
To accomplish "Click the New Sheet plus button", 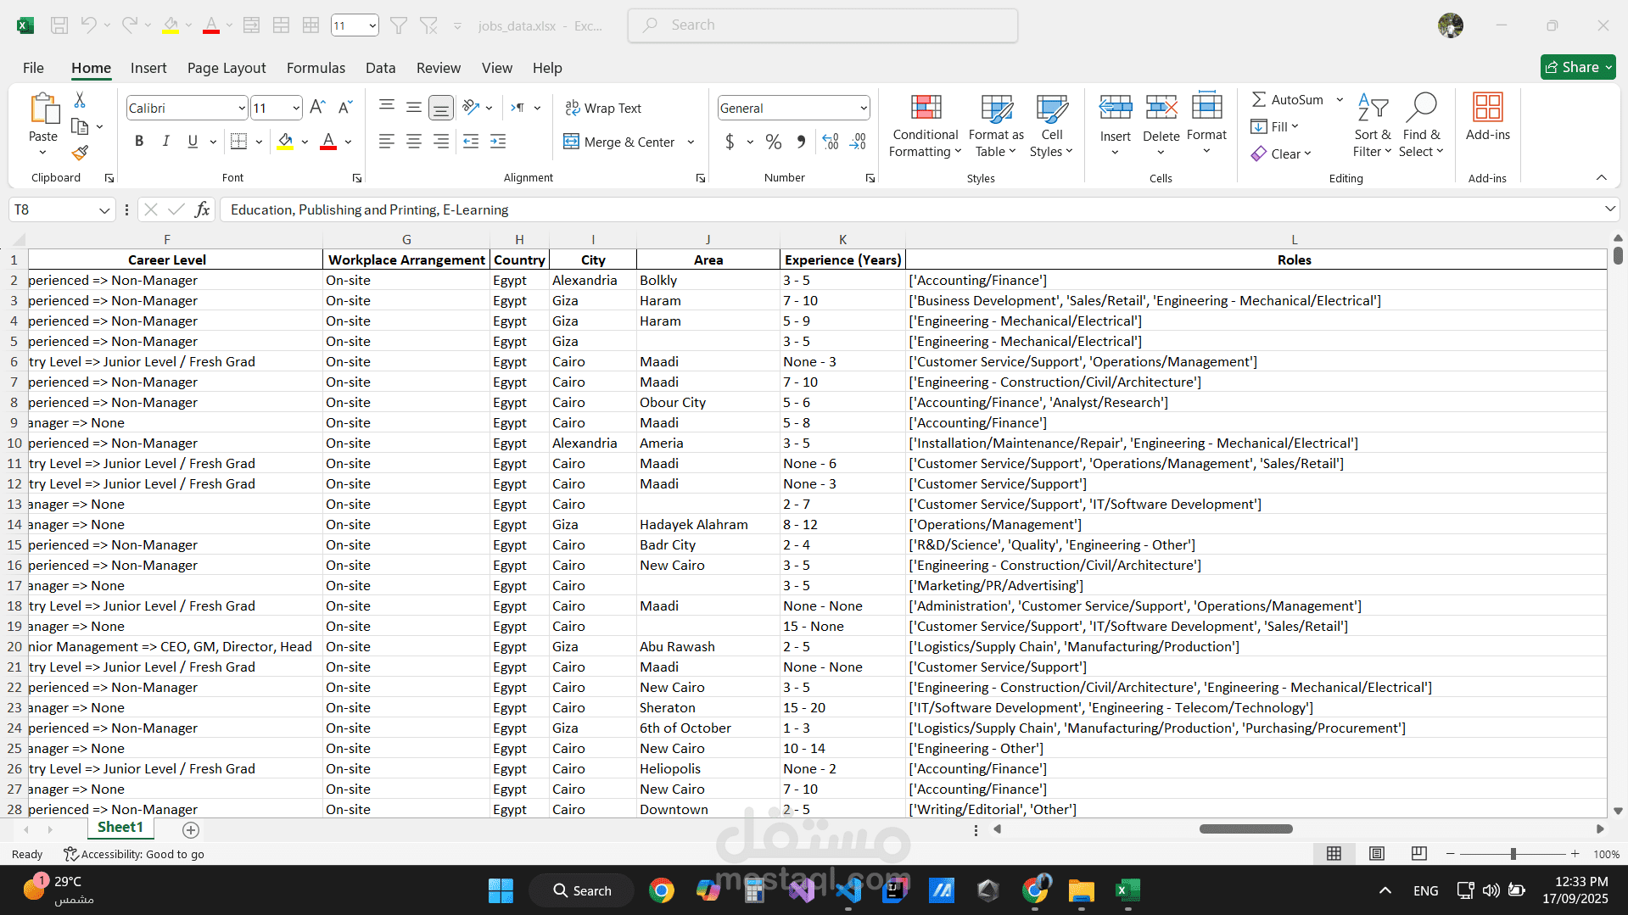I will [x=191, y=830].
